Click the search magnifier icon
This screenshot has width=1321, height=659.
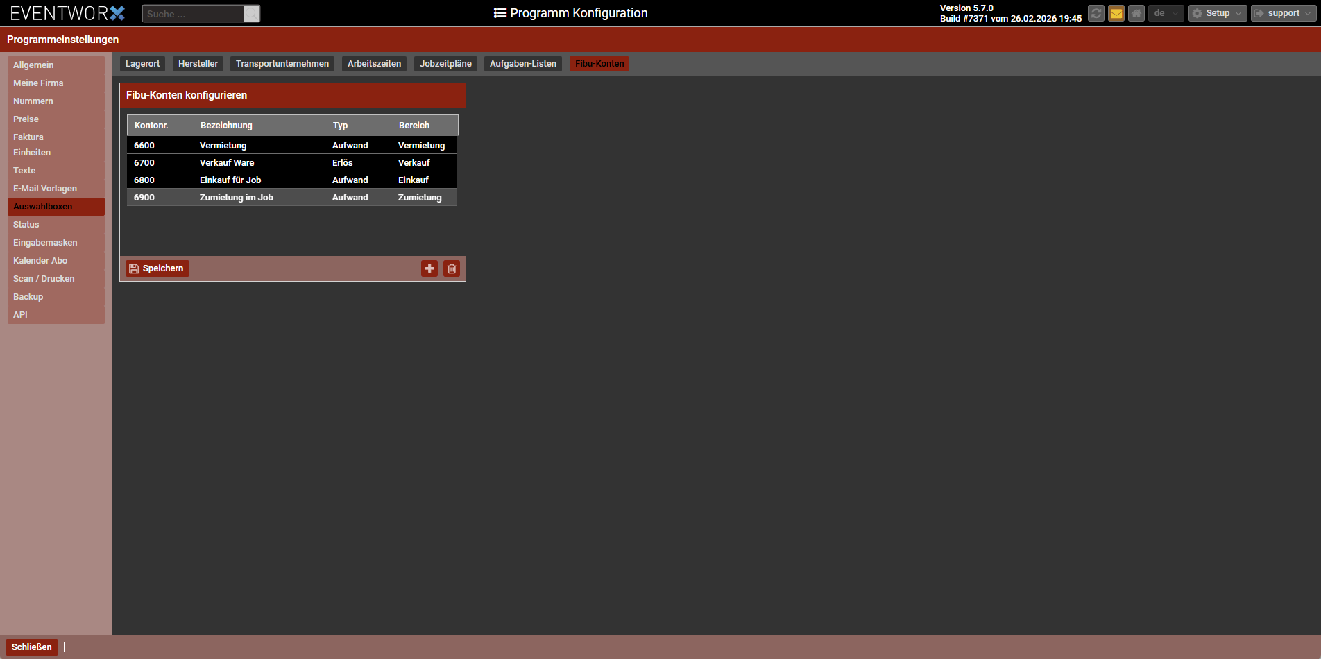pos(252,14)
